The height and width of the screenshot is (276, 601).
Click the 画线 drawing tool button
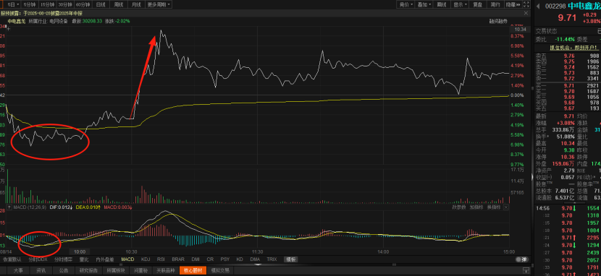(442, 4)
